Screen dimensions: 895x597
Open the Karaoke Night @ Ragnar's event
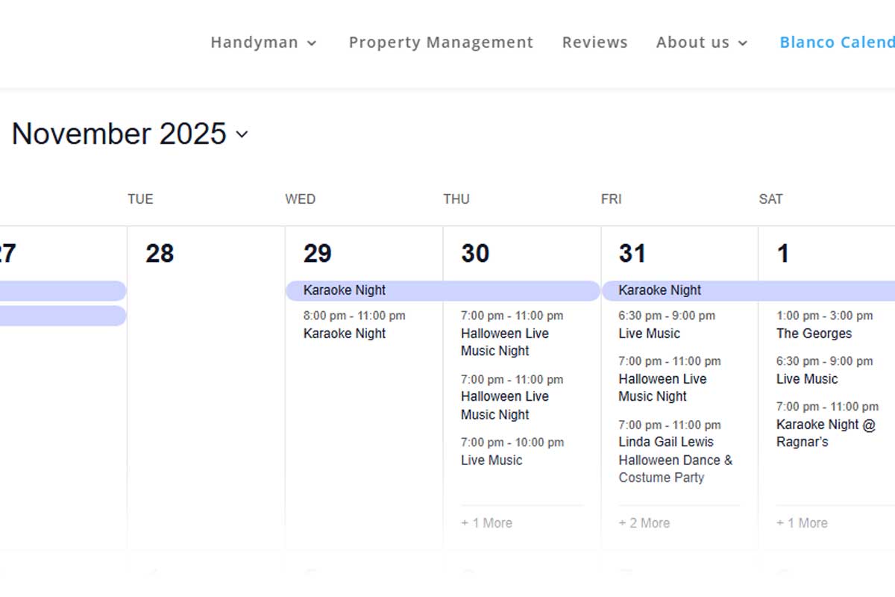click(826, 433)
